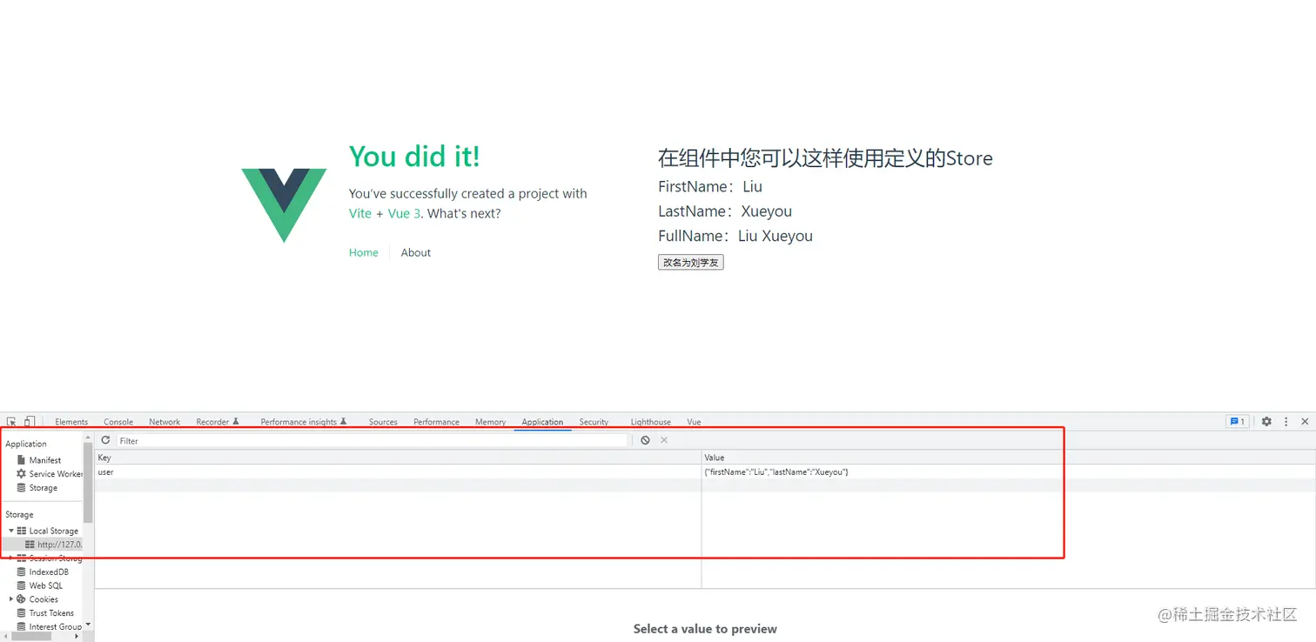This screenshot has width=1316, height=642.
Task: Select the Storage item below Service Workers
Action: [44, 488]
